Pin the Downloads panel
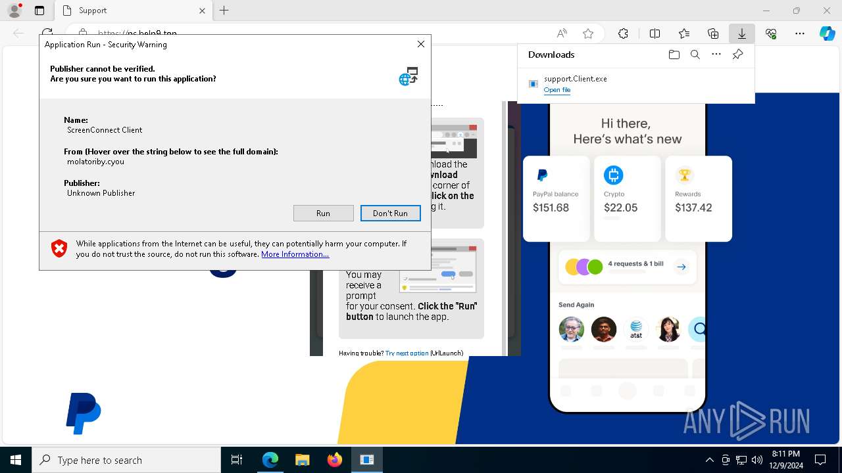The width and height of the screenshot is (842, 473). pyautogui.click(x=737, y=55)
